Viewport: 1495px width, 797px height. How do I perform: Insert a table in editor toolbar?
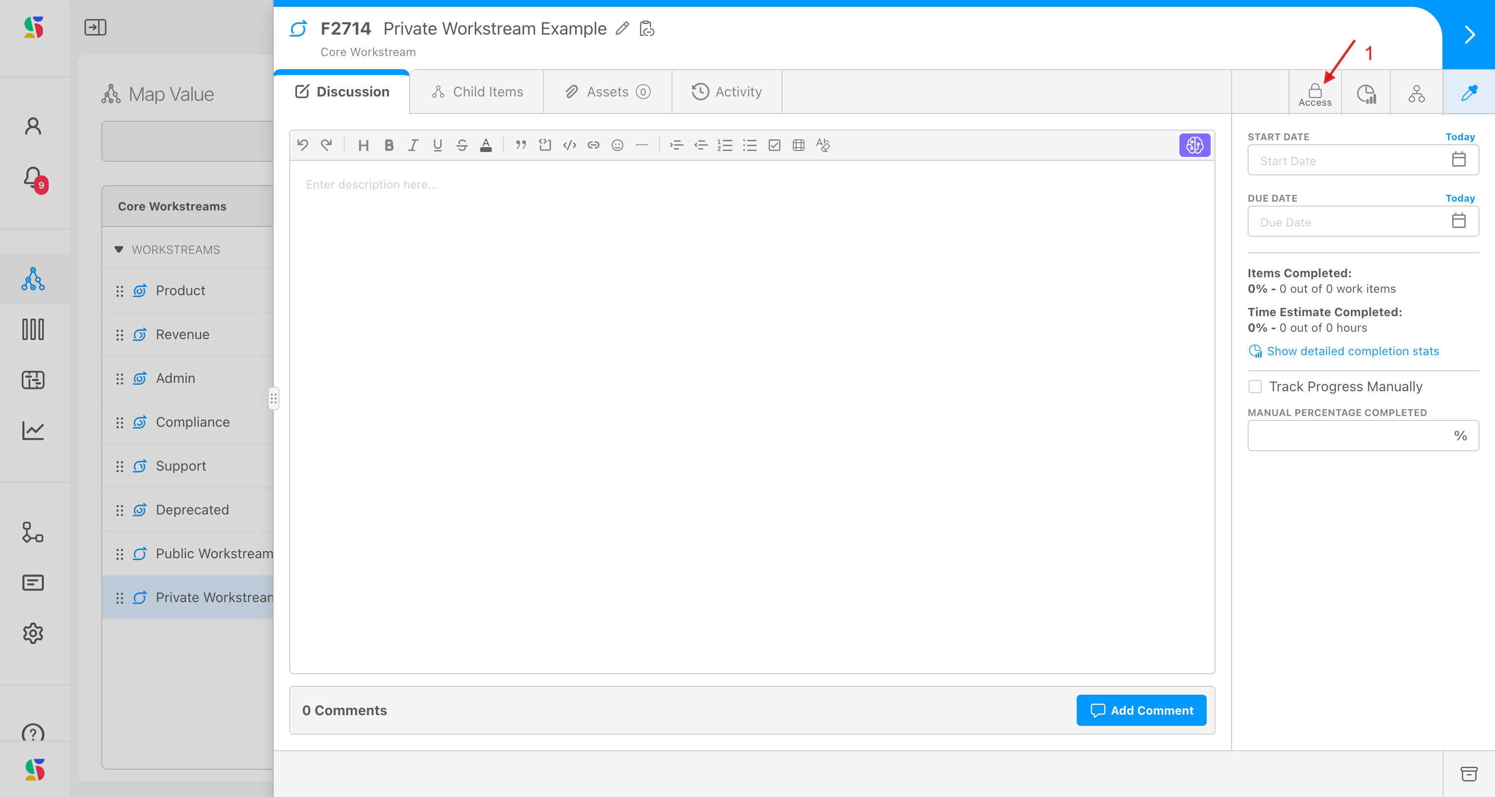(799, 145)
